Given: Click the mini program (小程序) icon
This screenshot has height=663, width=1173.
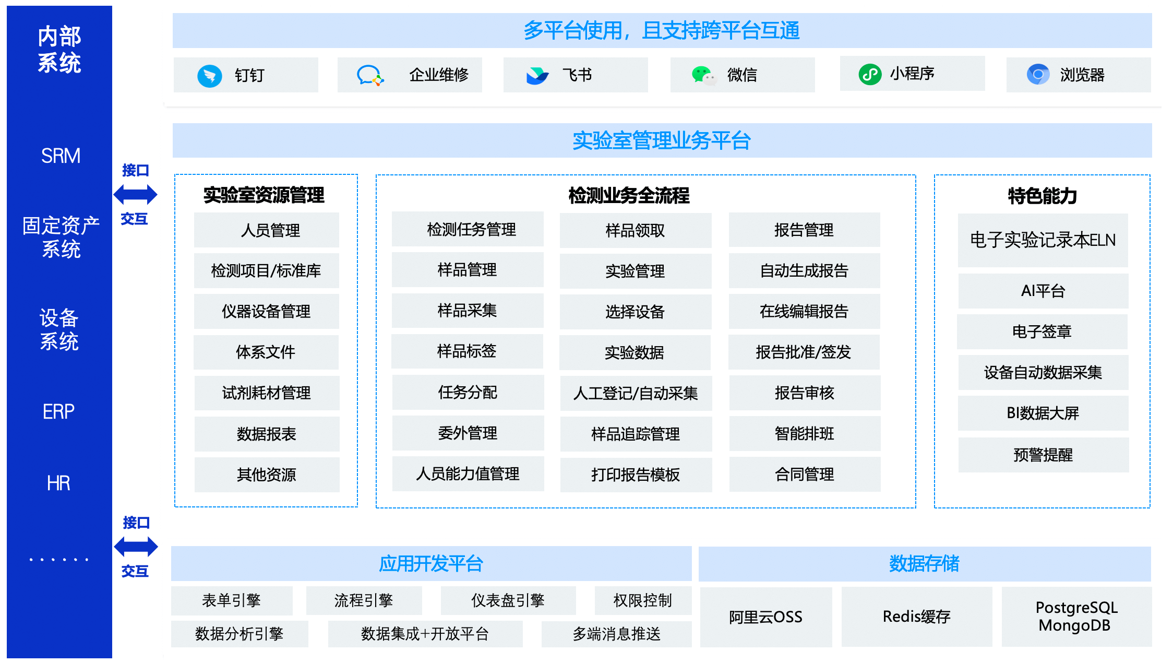Looking at the screenshot, I should pyautogui.click(x=870, y=74).
